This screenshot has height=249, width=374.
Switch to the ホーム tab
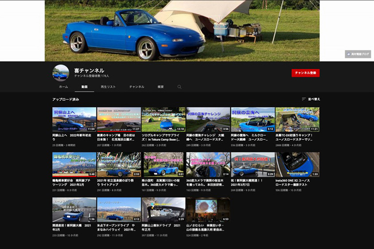63,87
